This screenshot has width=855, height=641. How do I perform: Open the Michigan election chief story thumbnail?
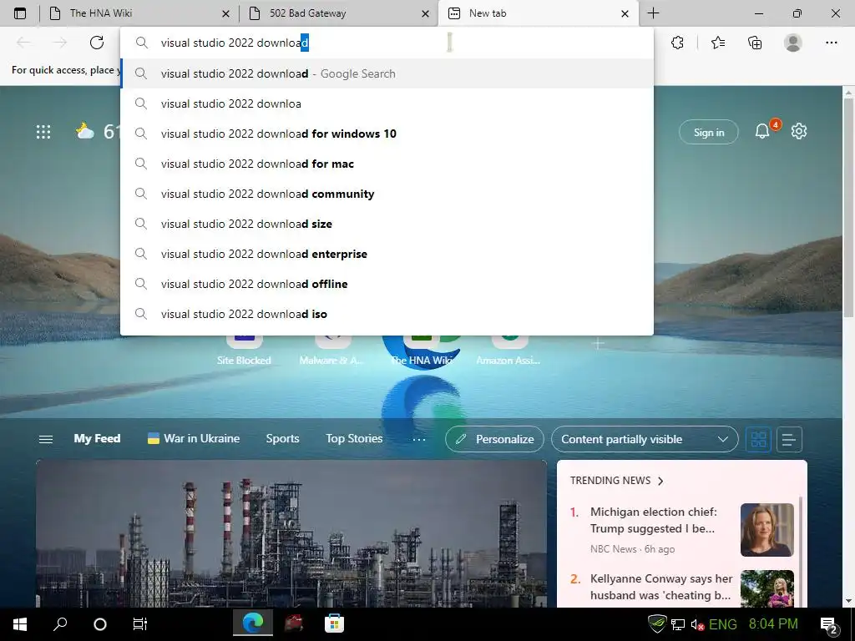(x=766, y=530)
